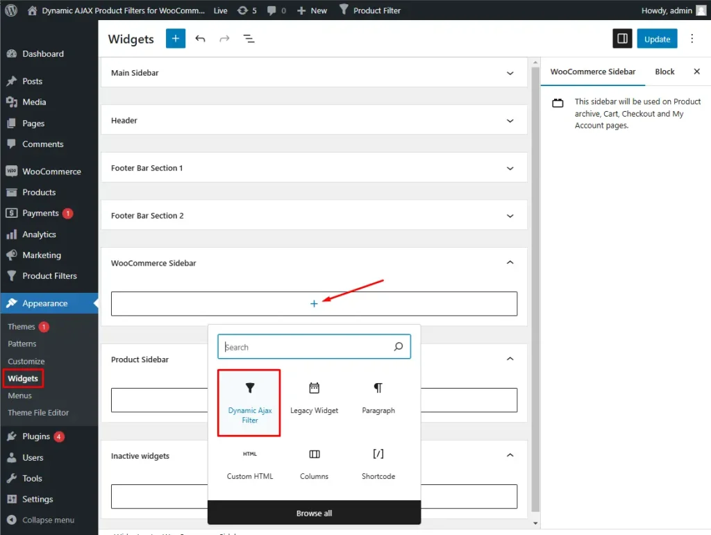Viewport: 711px width, 535px height.
Task: Insert the Paragraph block
Action: point(378,399)
